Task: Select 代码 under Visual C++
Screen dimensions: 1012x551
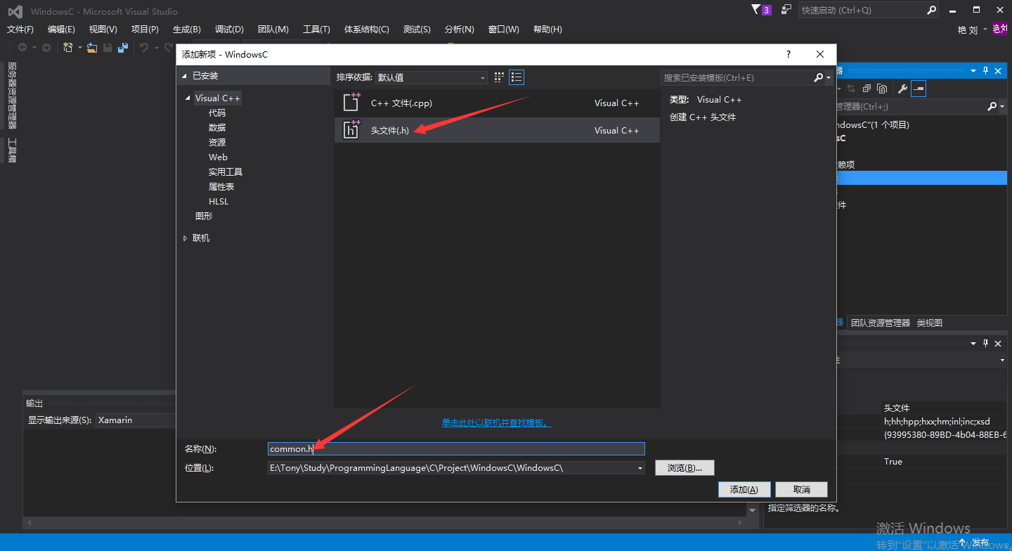Action: tap(217, 113)
